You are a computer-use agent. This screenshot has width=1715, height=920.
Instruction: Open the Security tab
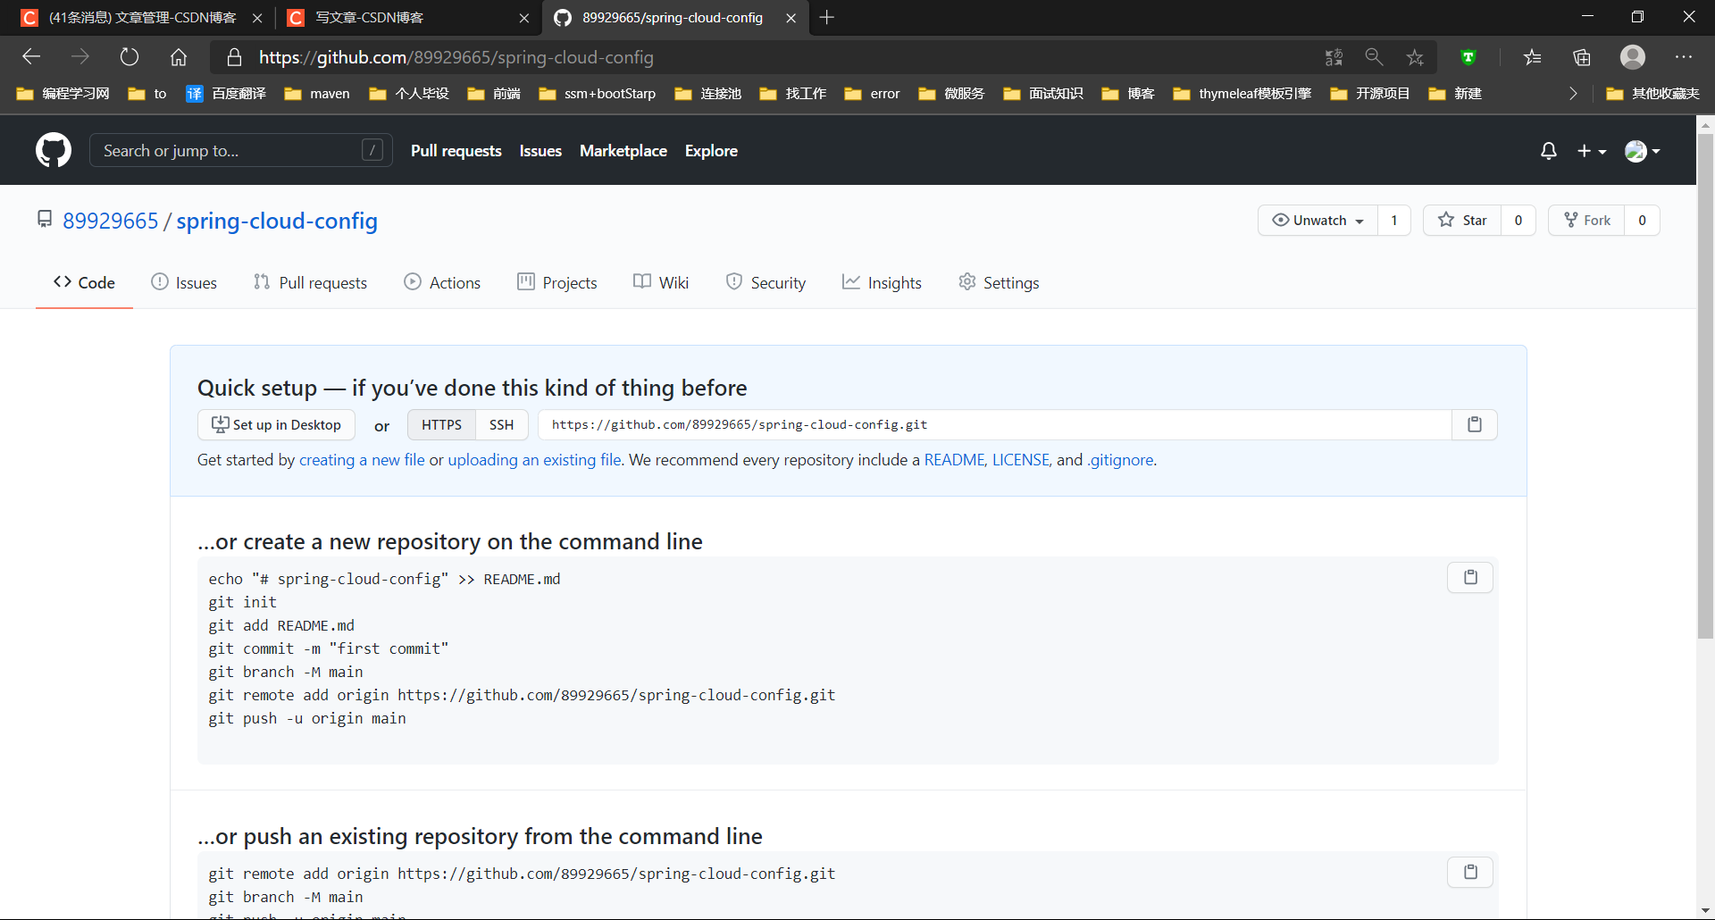(765, 282)
